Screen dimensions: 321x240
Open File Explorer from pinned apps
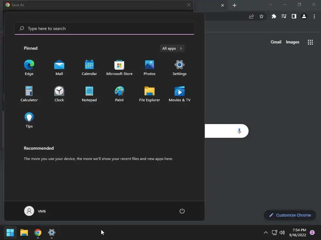150,94
